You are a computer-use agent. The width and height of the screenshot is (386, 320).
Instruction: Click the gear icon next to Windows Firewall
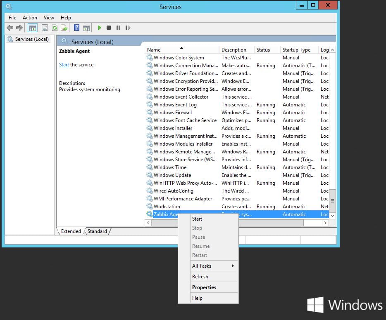pos(150,112)
